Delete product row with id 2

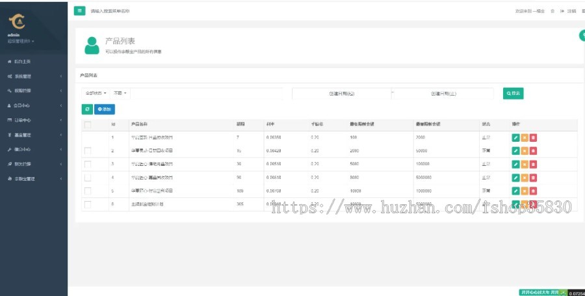point(533,151)
